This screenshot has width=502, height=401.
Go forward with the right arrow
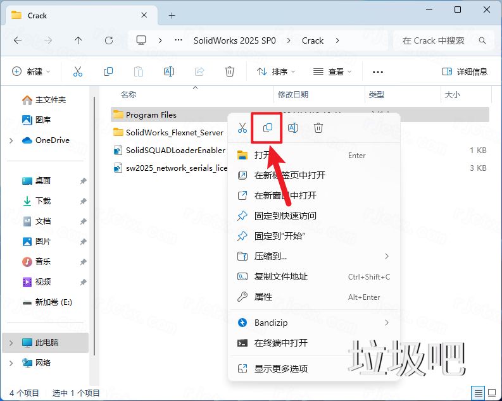click(48, 40)
